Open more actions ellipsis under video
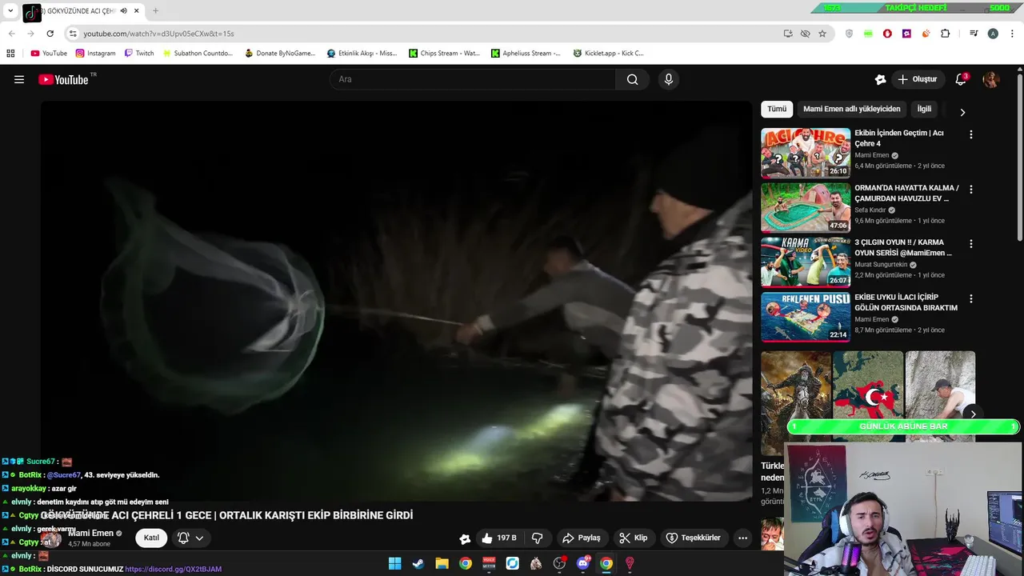This screenshot has width=1024, height=576. click(742, 538)
